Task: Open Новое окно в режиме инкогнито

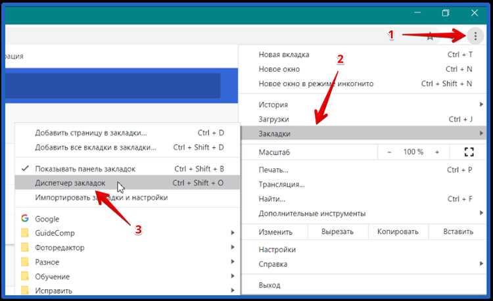Action: [364, 83]
